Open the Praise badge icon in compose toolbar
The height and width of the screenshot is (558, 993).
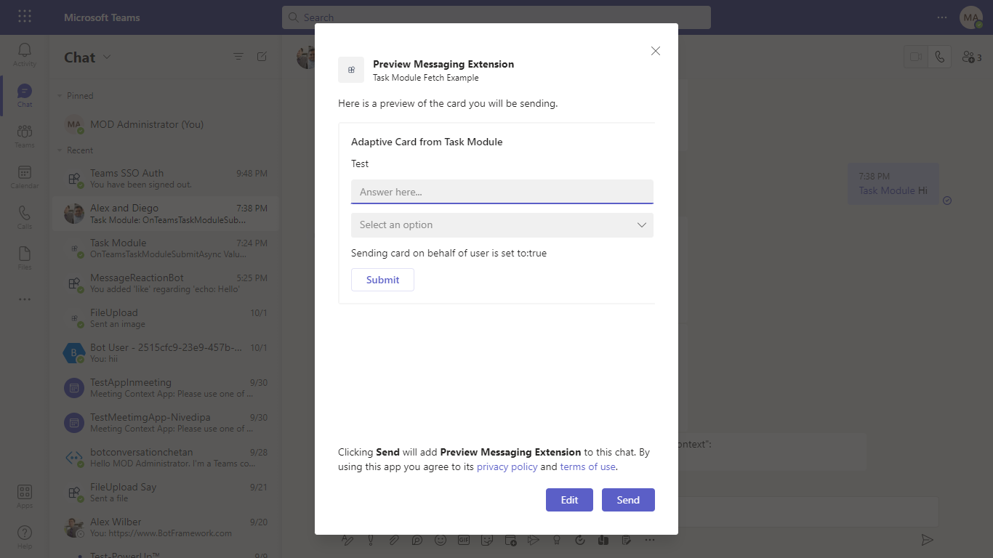(557, 540)
